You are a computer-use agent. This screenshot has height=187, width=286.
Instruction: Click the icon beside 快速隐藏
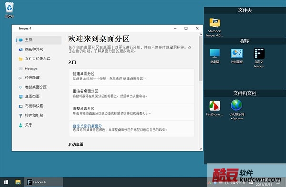[x=20, y=78]
